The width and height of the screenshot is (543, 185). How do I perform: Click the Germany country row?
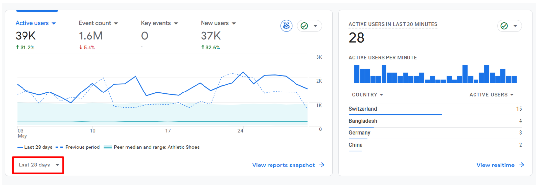click(x=435, y=133)
